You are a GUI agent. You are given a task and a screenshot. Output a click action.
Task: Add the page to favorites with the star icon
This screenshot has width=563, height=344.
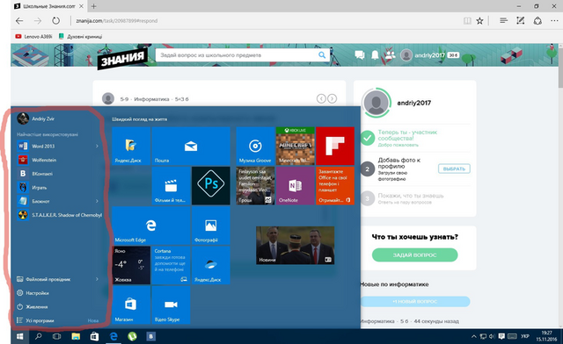[479, 21]
